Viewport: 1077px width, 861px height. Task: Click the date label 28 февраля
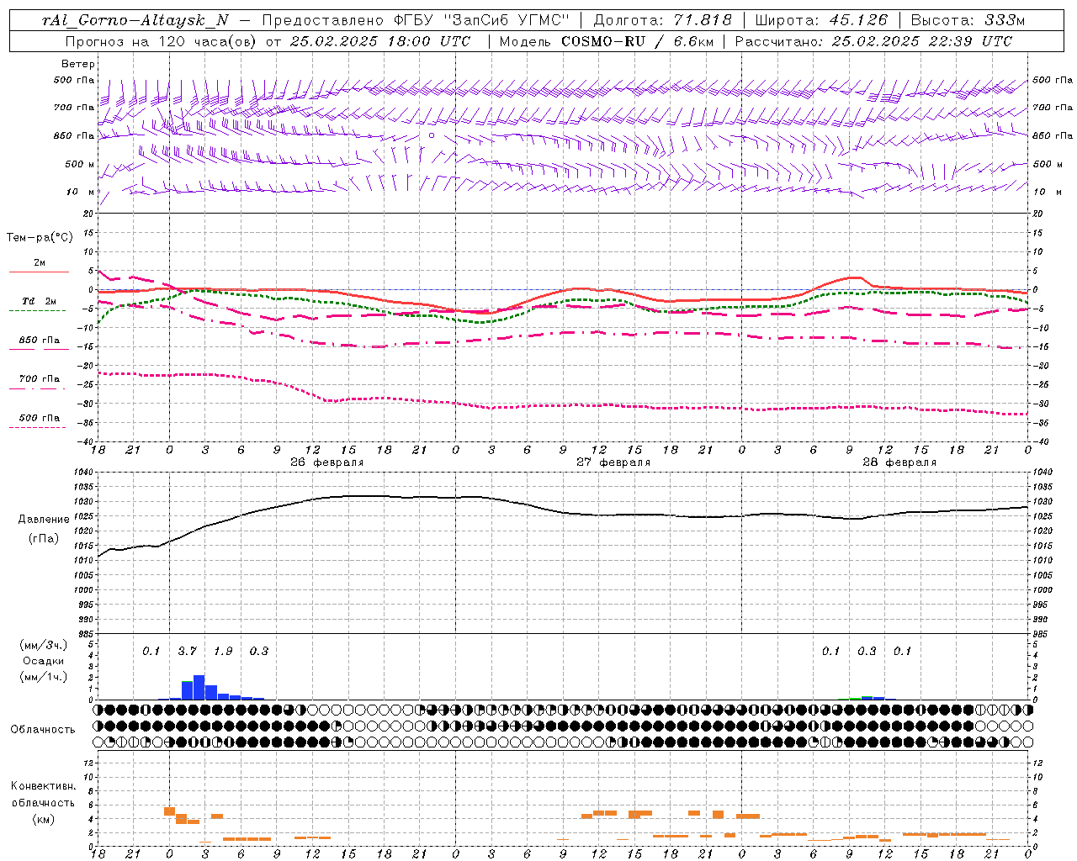pyautogui.click(x=899, y=462)
